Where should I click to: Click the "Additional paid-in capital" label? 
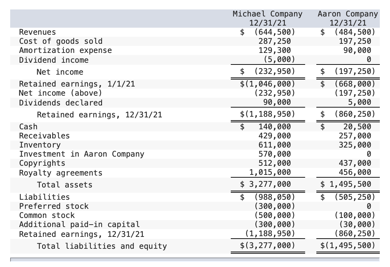(x=79, y=225)
